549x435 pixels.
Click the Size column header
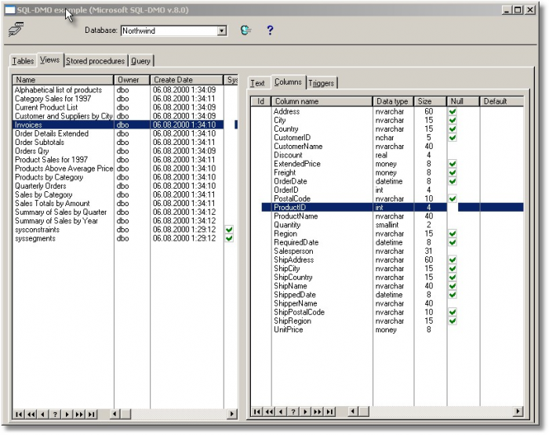click(430, 101)
